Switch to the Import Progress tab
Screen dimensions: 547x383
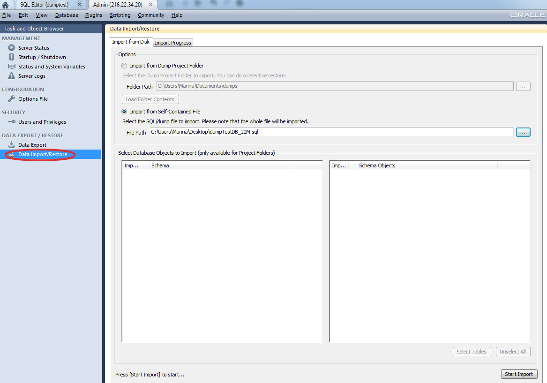(173, 43)
